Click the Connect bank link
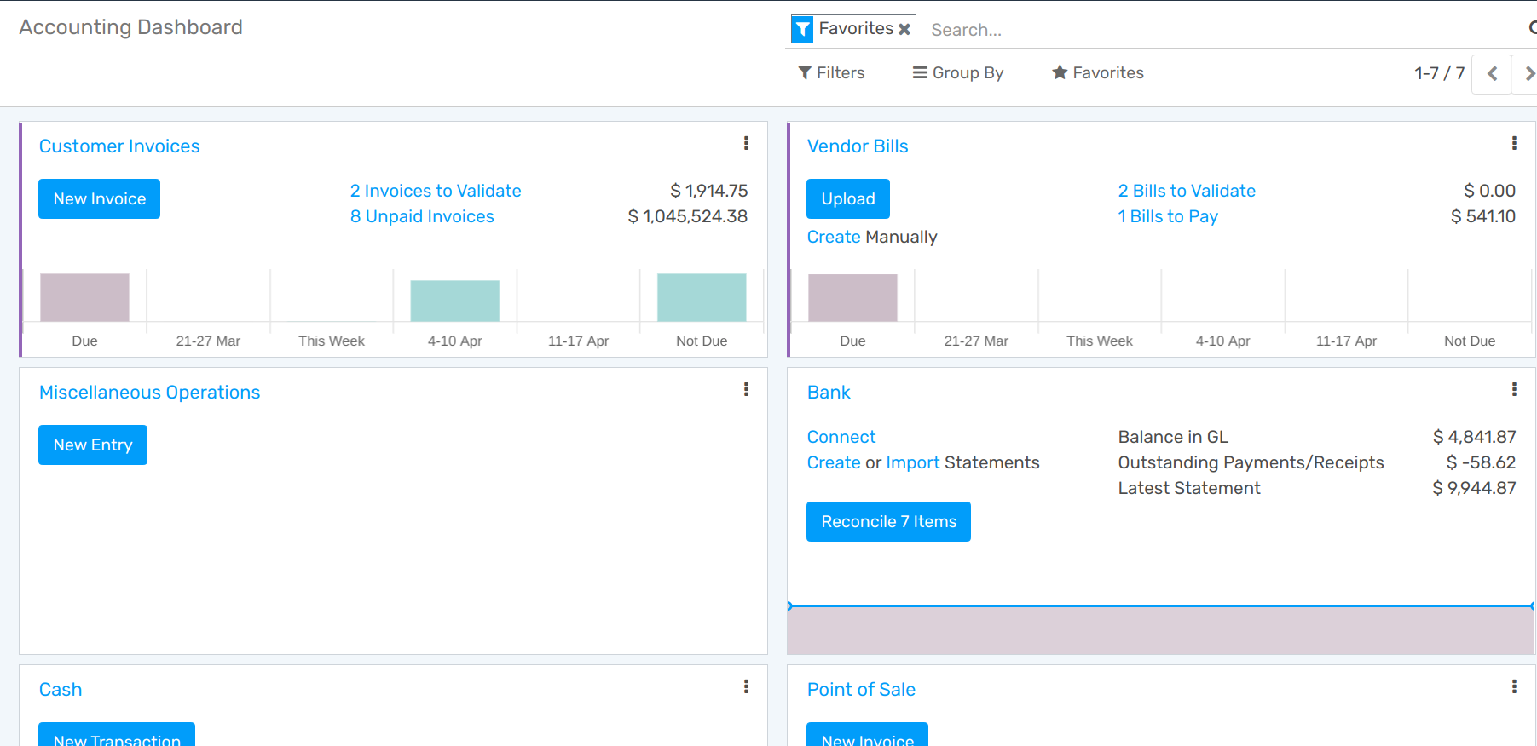 pos(841,437)
